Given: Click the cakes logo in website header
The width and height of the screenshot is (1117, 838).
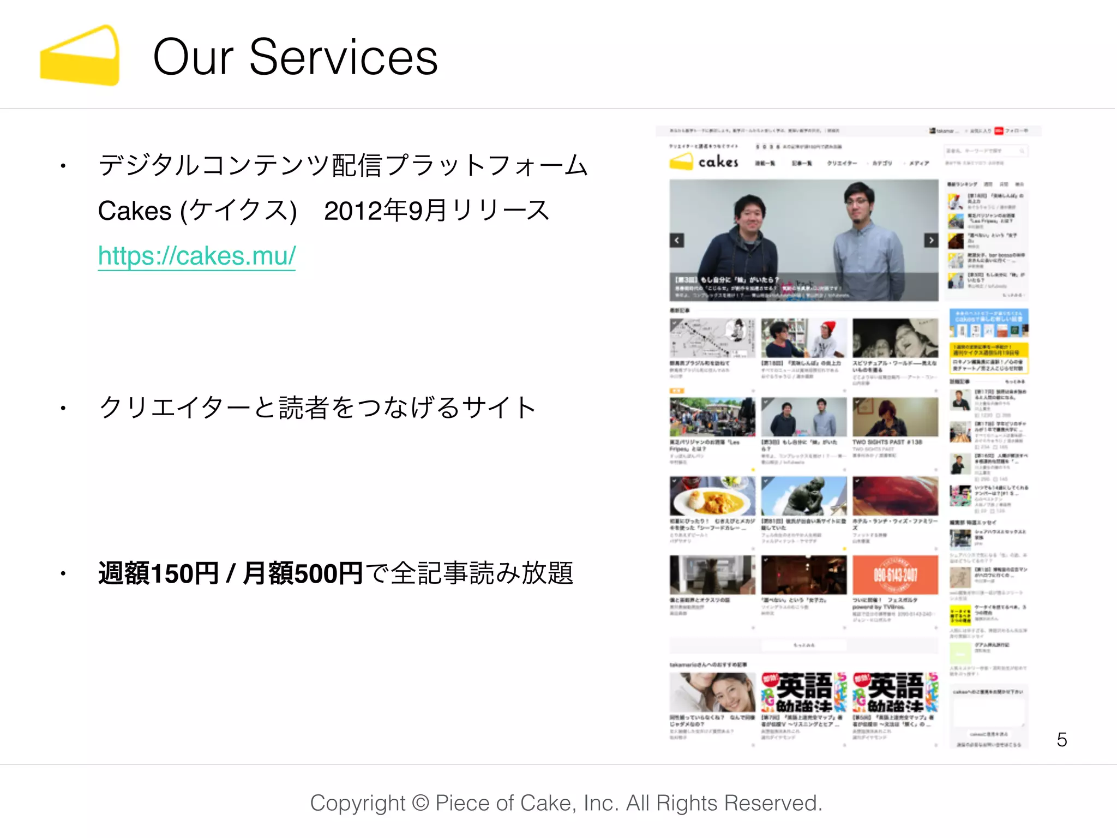Looking at the screenshot, I should 704,161.
